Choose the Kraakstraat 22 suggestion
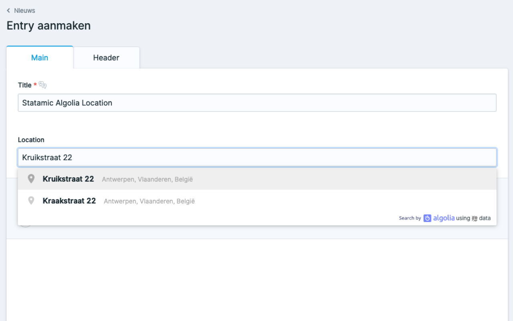 click(x=257, y=201)
